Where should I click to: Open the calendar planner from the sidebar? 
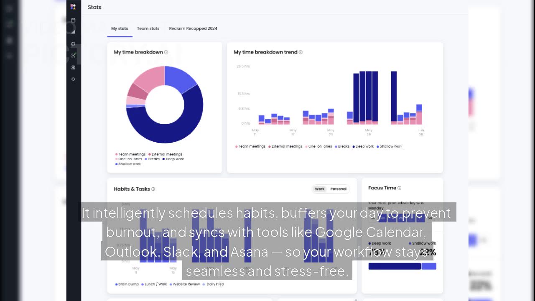[x=73, y=20]
